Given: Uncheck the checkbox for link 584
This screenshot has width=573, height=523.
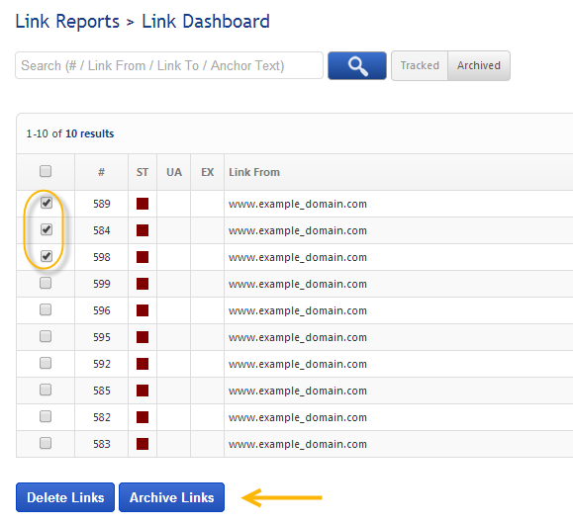Looking at the screenshot, I should (47, 229).
